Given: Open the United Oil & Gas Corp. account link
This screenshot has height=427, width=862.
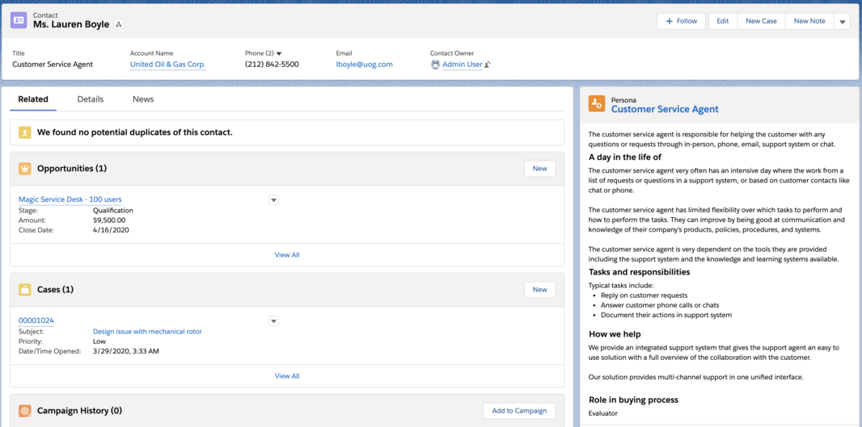Looking at the screenshot, I should point(168,65).
